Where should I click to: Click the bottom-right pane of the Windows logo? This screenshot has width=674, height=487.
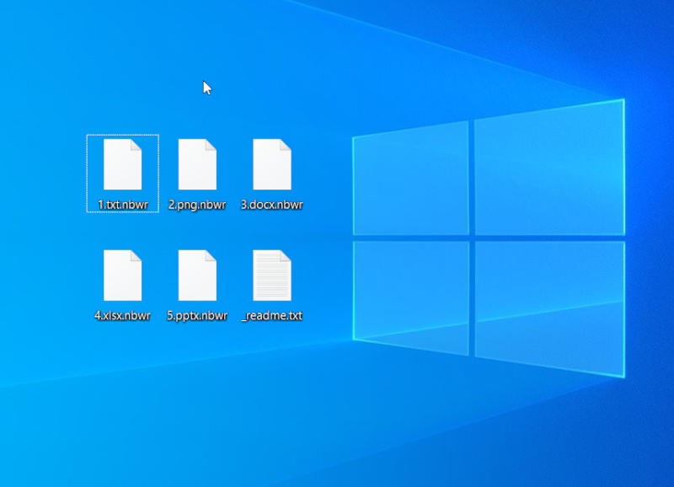(x=548, y=305)
